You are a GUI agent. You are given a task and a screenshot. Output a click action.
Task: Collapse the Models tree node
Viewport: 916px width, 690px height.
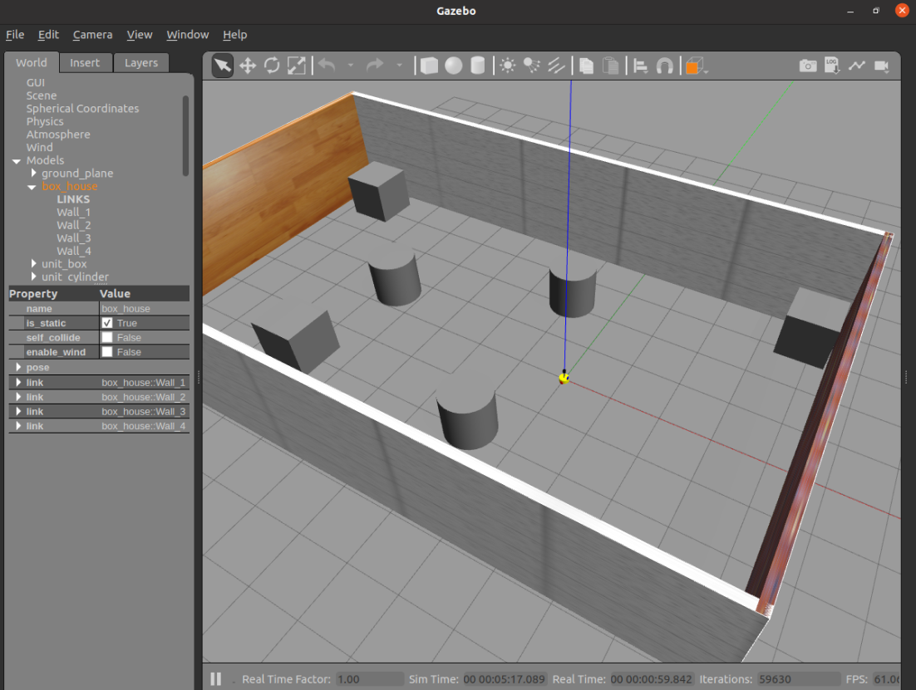(x=17, y=160)
